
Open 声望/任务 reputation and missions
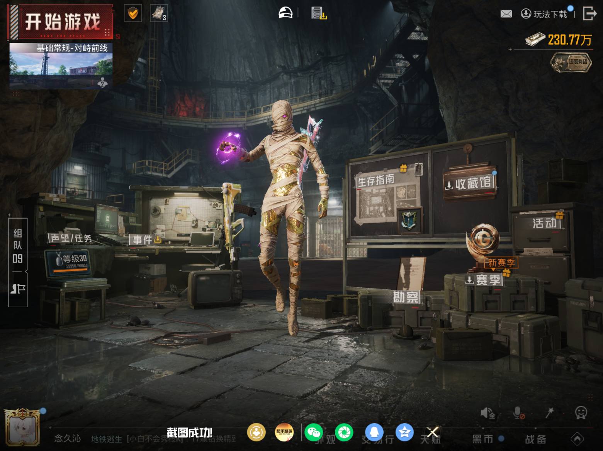pyautogui.click(x=71, y=238)
